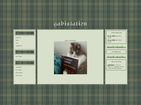Visit the moodboard page
Screen dimensions: 141x105
tap(19, 46)
